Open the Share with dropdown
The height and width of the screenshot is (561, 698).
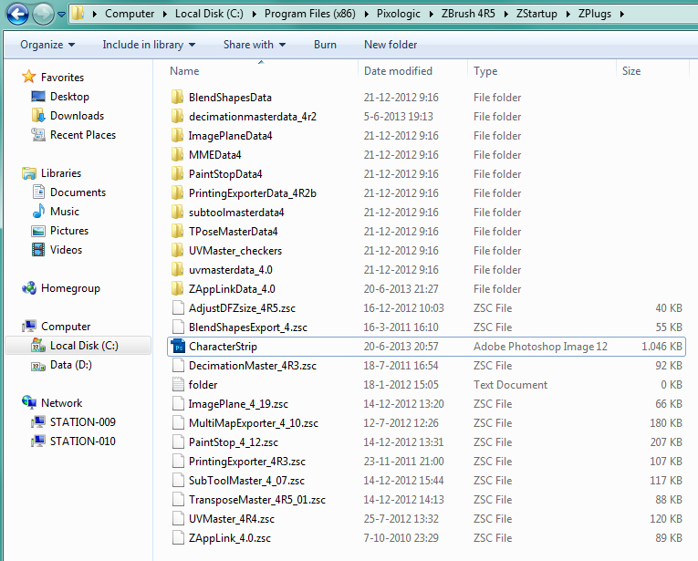[x=255, y=45]
